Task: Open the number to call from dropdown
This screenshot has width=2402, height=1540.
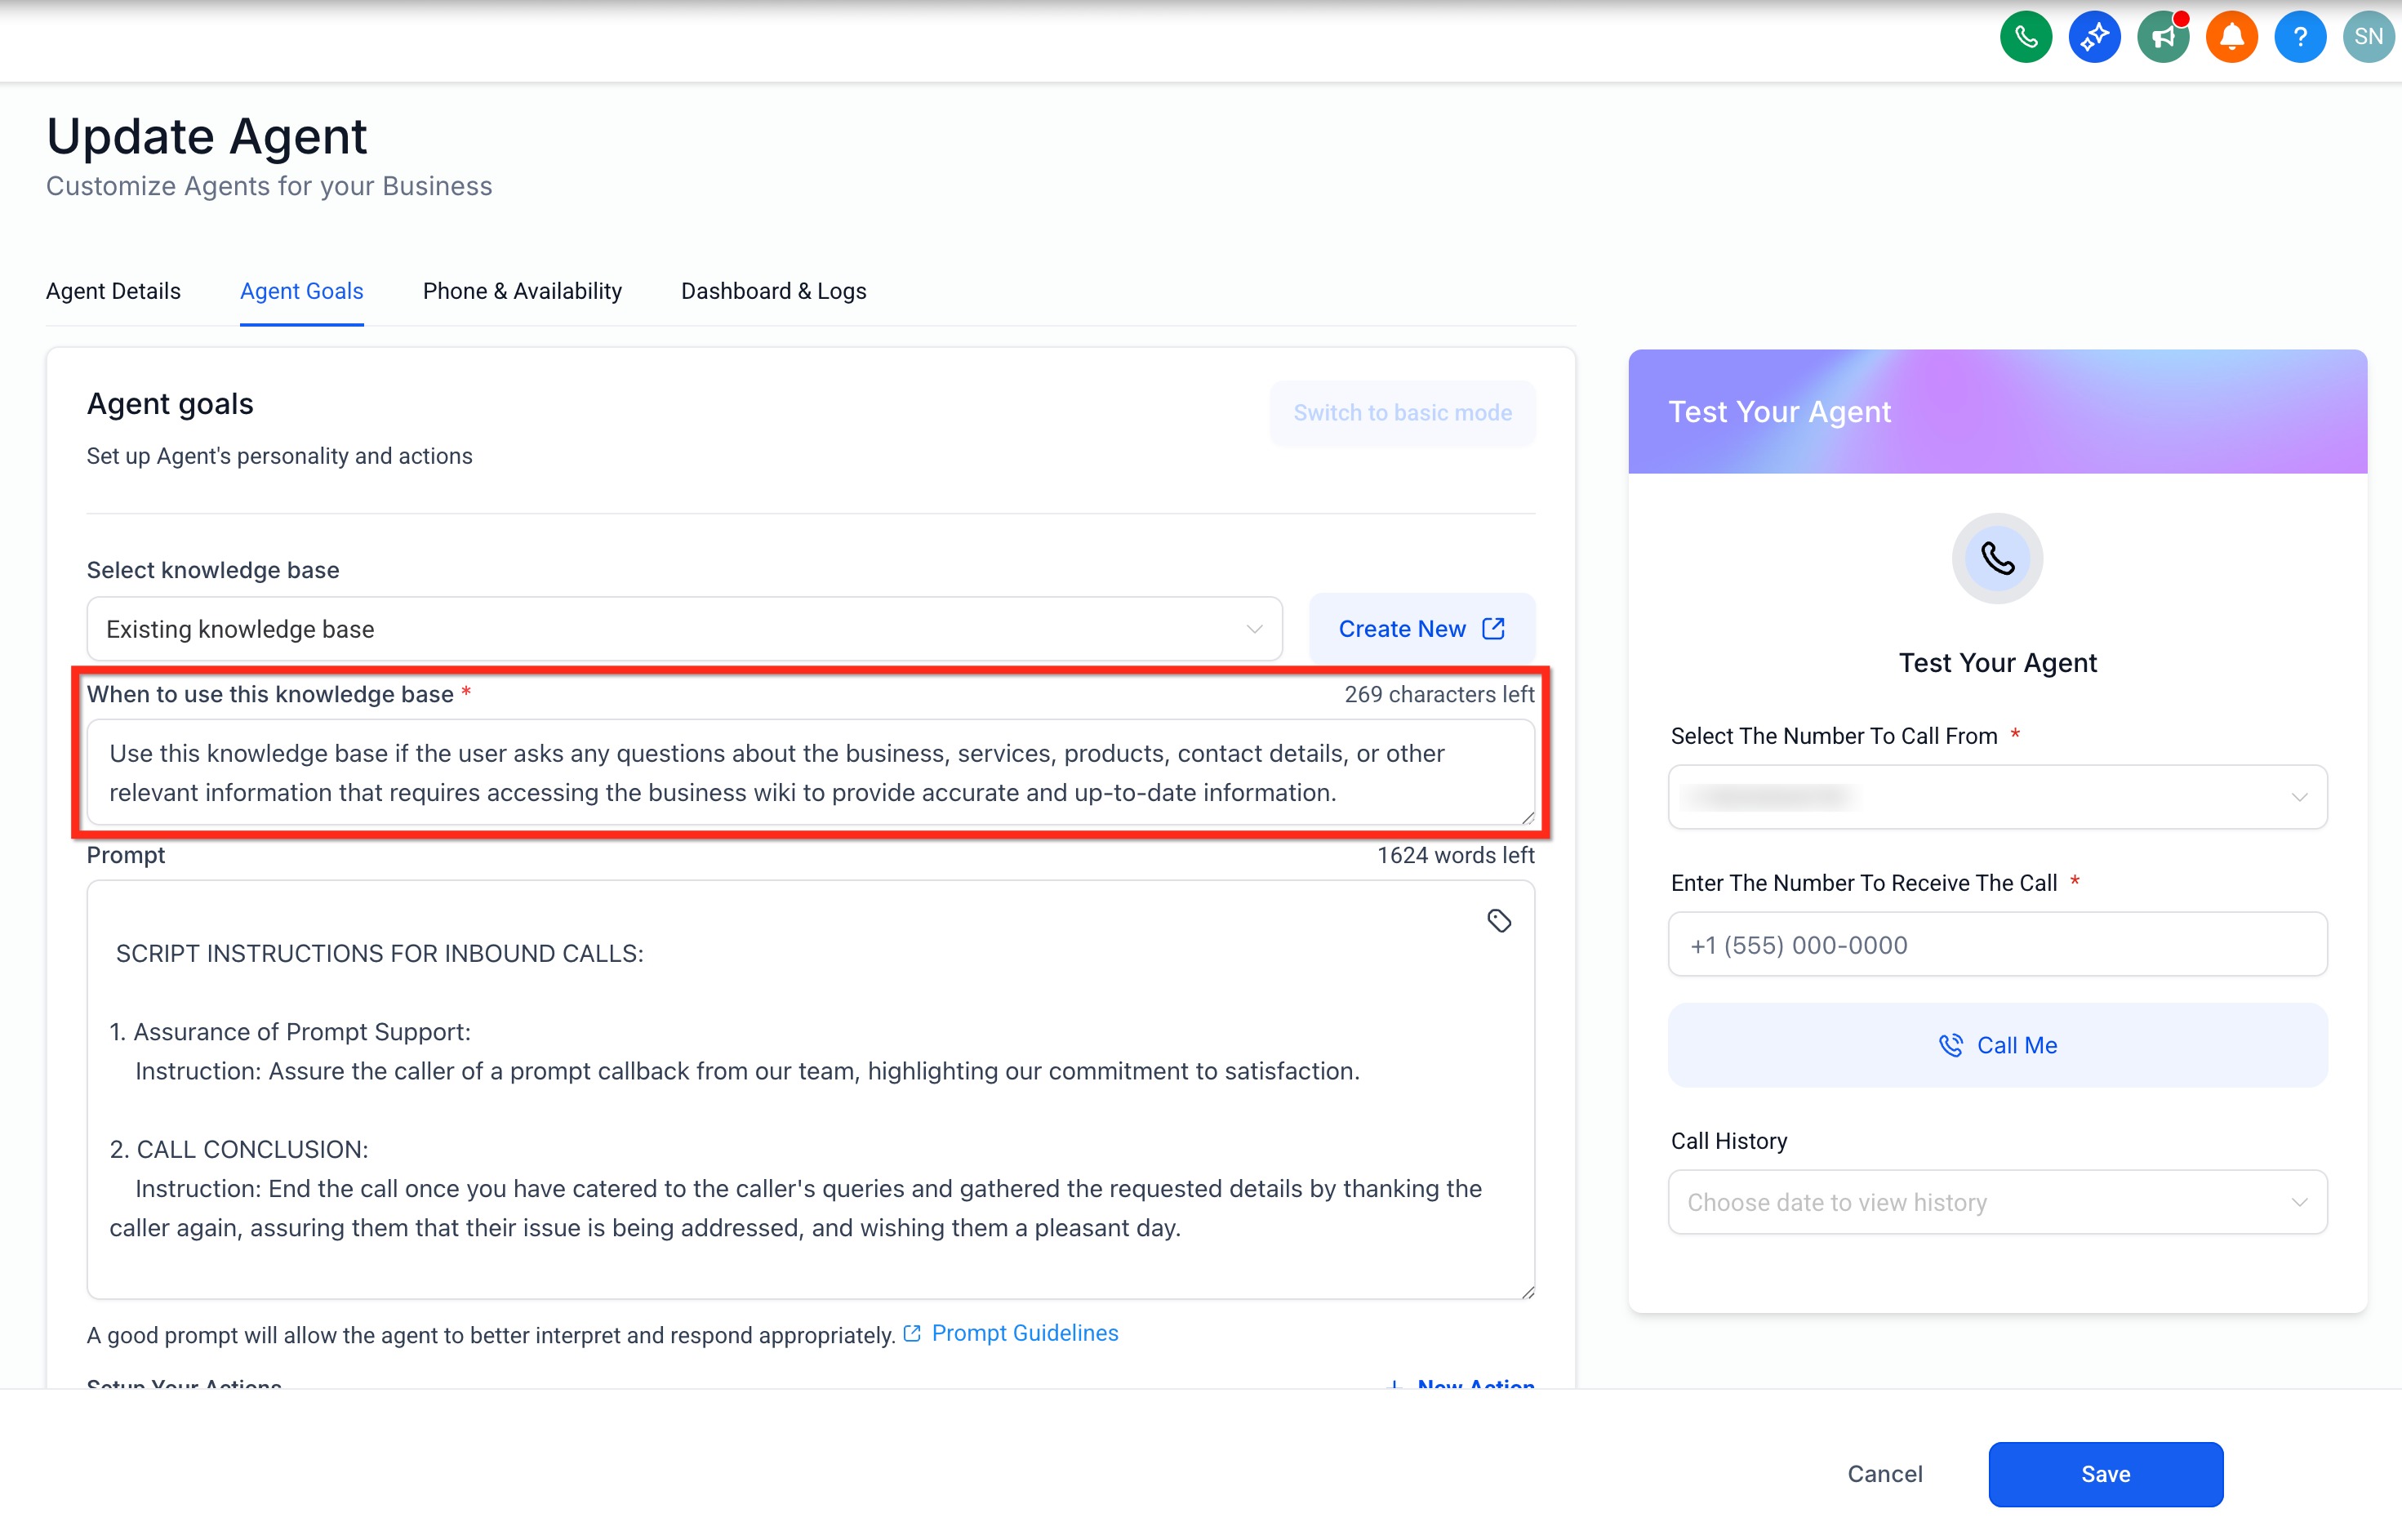Action: [x=1996, y=797]
